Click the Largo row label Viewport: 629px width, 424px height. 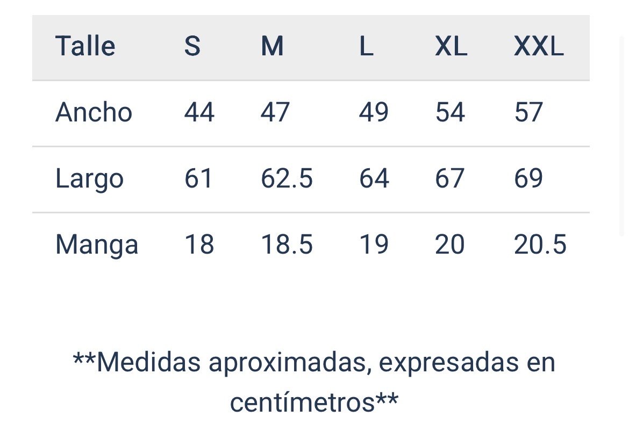[89, 179]
